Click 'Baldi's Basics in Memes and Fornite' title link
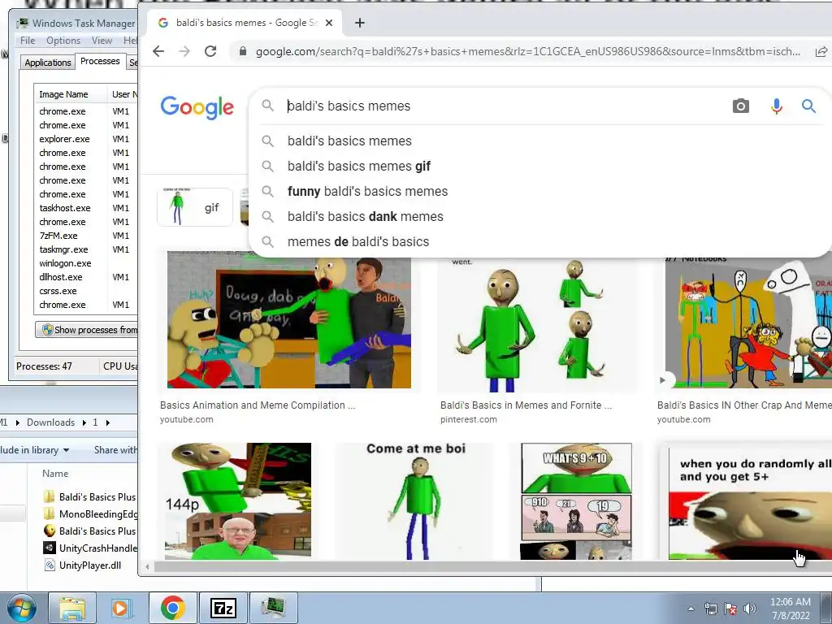The image size is (832, 624). pos(526,405)
